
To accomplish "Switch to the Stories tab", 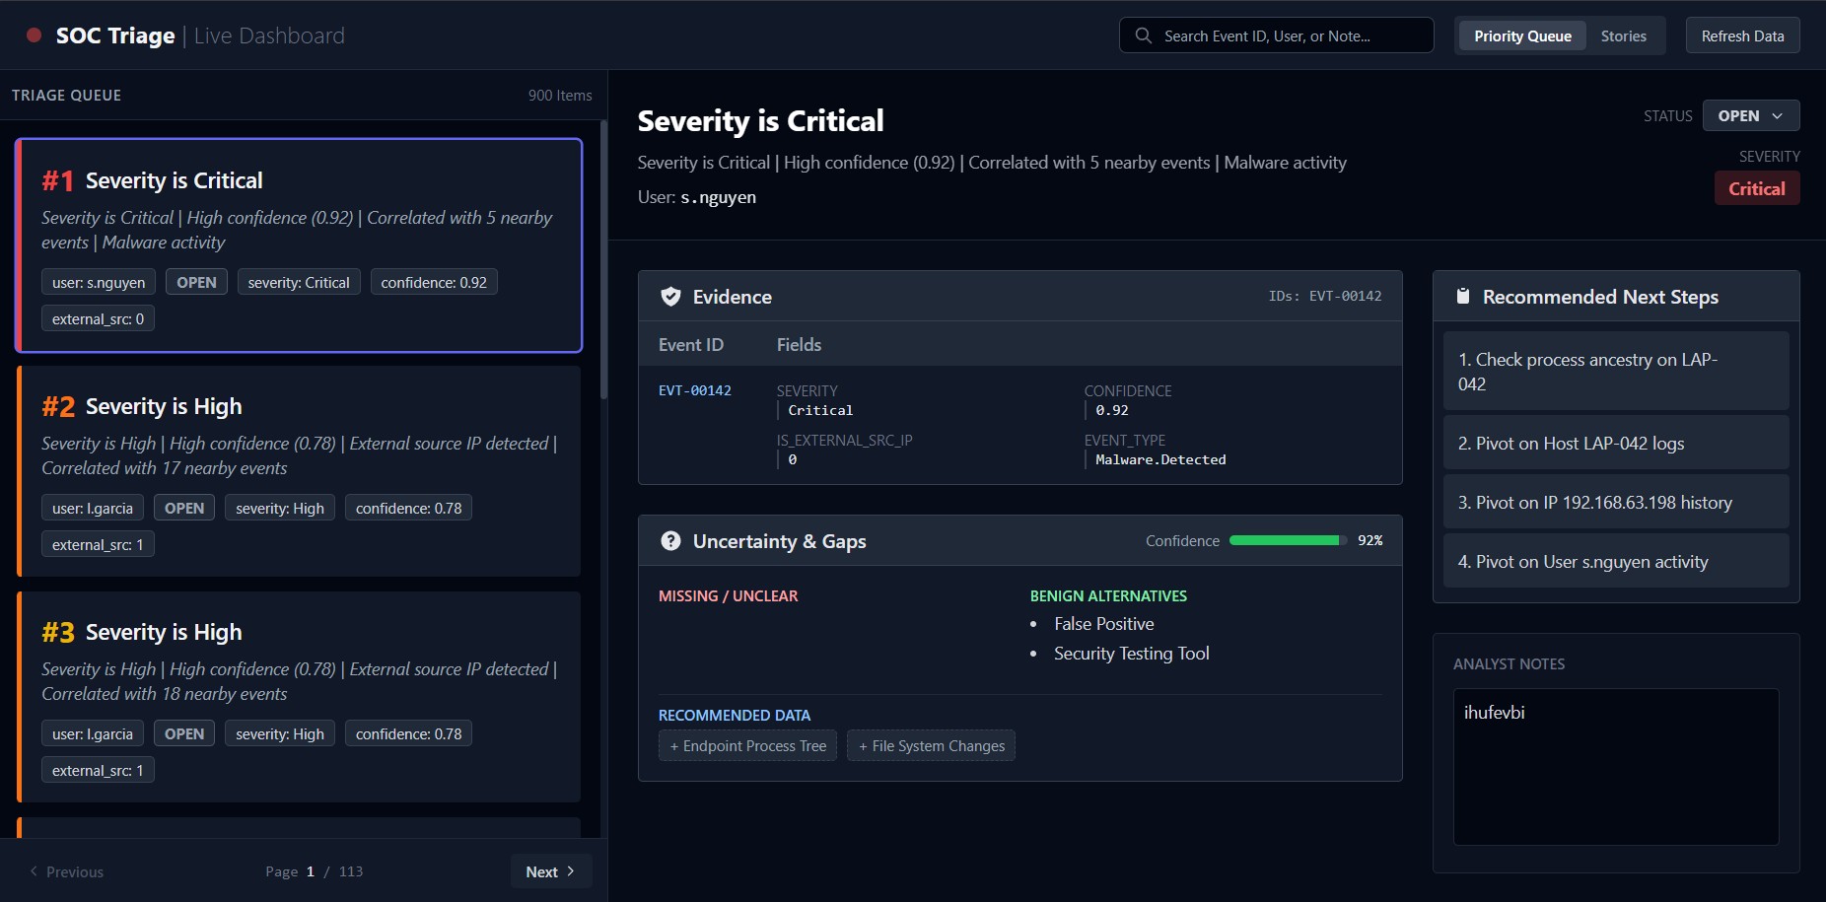I will tap(1624, 35).
